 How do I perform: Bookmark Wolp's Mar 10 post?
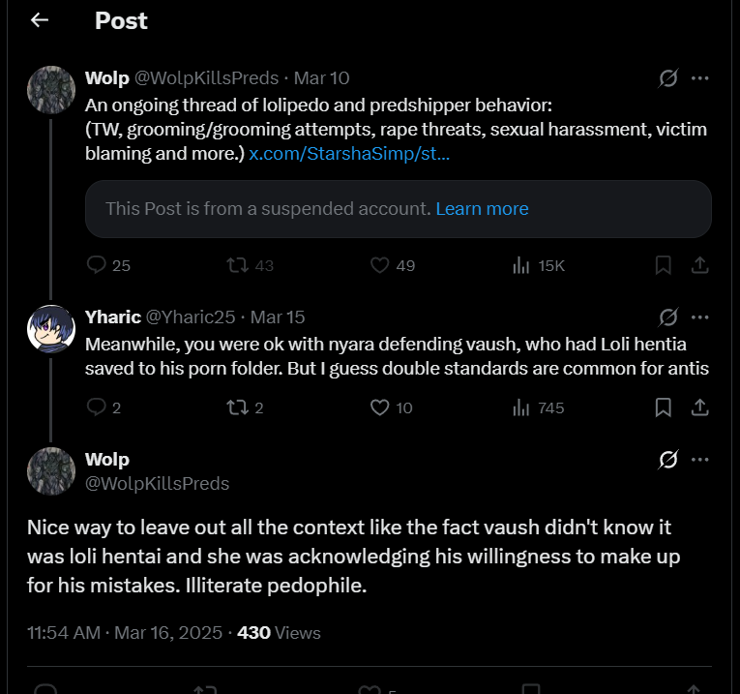coord(663,265)
